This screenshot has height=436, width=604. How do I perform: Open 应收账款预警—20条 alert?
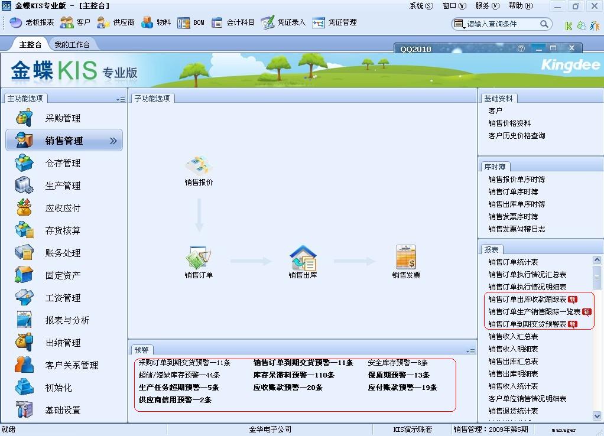(288, 387)
